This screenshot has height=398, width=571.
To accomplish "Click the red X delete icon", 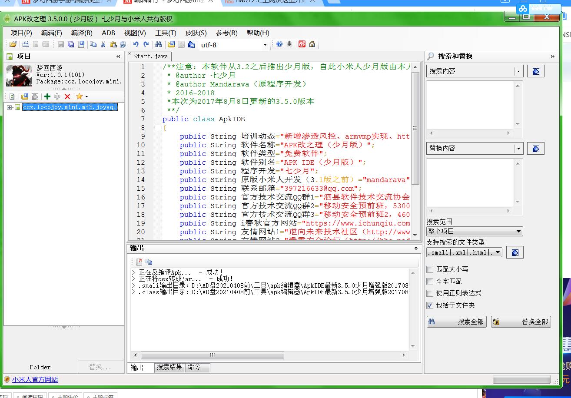I will [x=67, y=96].
